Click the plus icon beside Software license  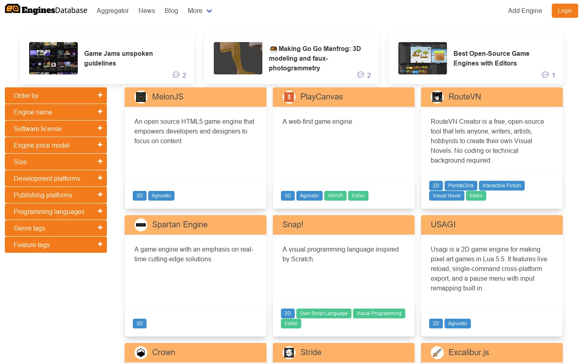(x=100, y=128)
